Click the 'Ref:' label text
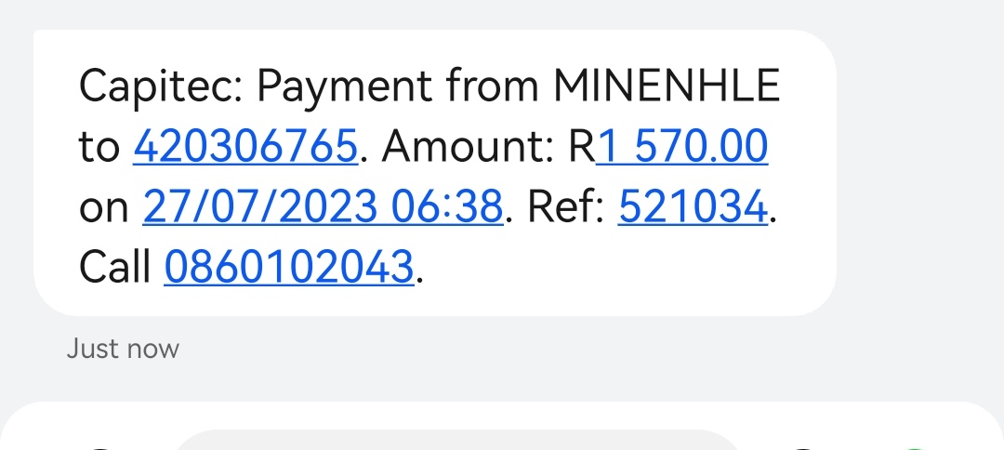This screenshot has width=1004, height=450. [566, 206]
